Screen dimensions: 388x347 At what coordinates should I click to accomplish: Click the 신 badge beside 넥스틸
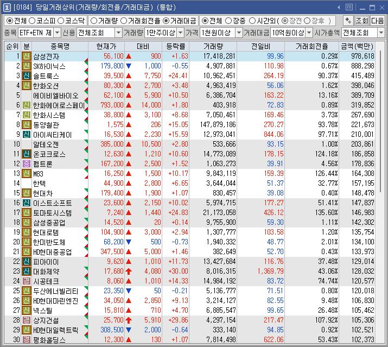point(26,310)
